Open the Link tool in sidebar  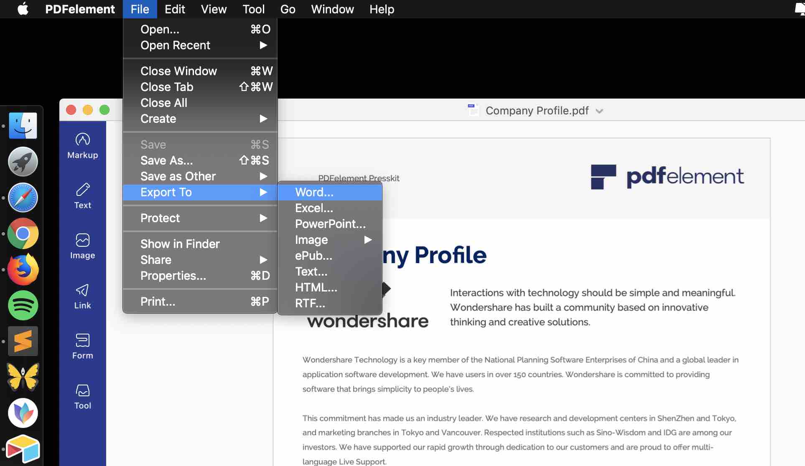[83, 296]
